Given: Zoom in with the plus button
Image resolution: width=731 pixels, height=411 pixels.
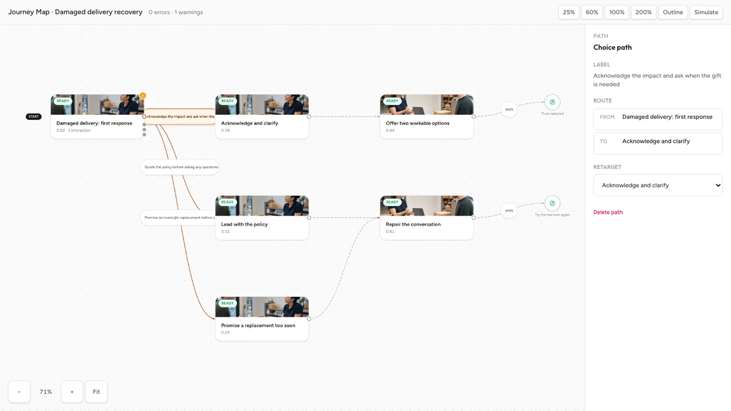Looking at the screenshot, I should (72, 392).
